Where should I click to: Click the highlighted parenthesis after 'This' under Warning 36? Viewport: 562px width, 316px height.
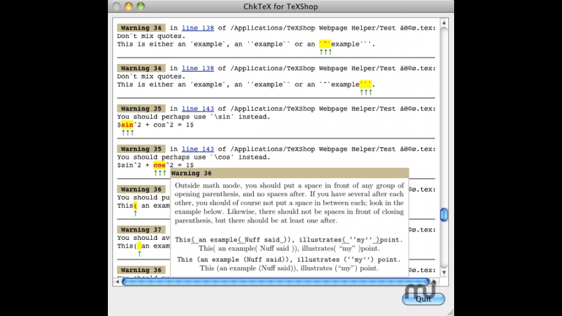point(136,206)
